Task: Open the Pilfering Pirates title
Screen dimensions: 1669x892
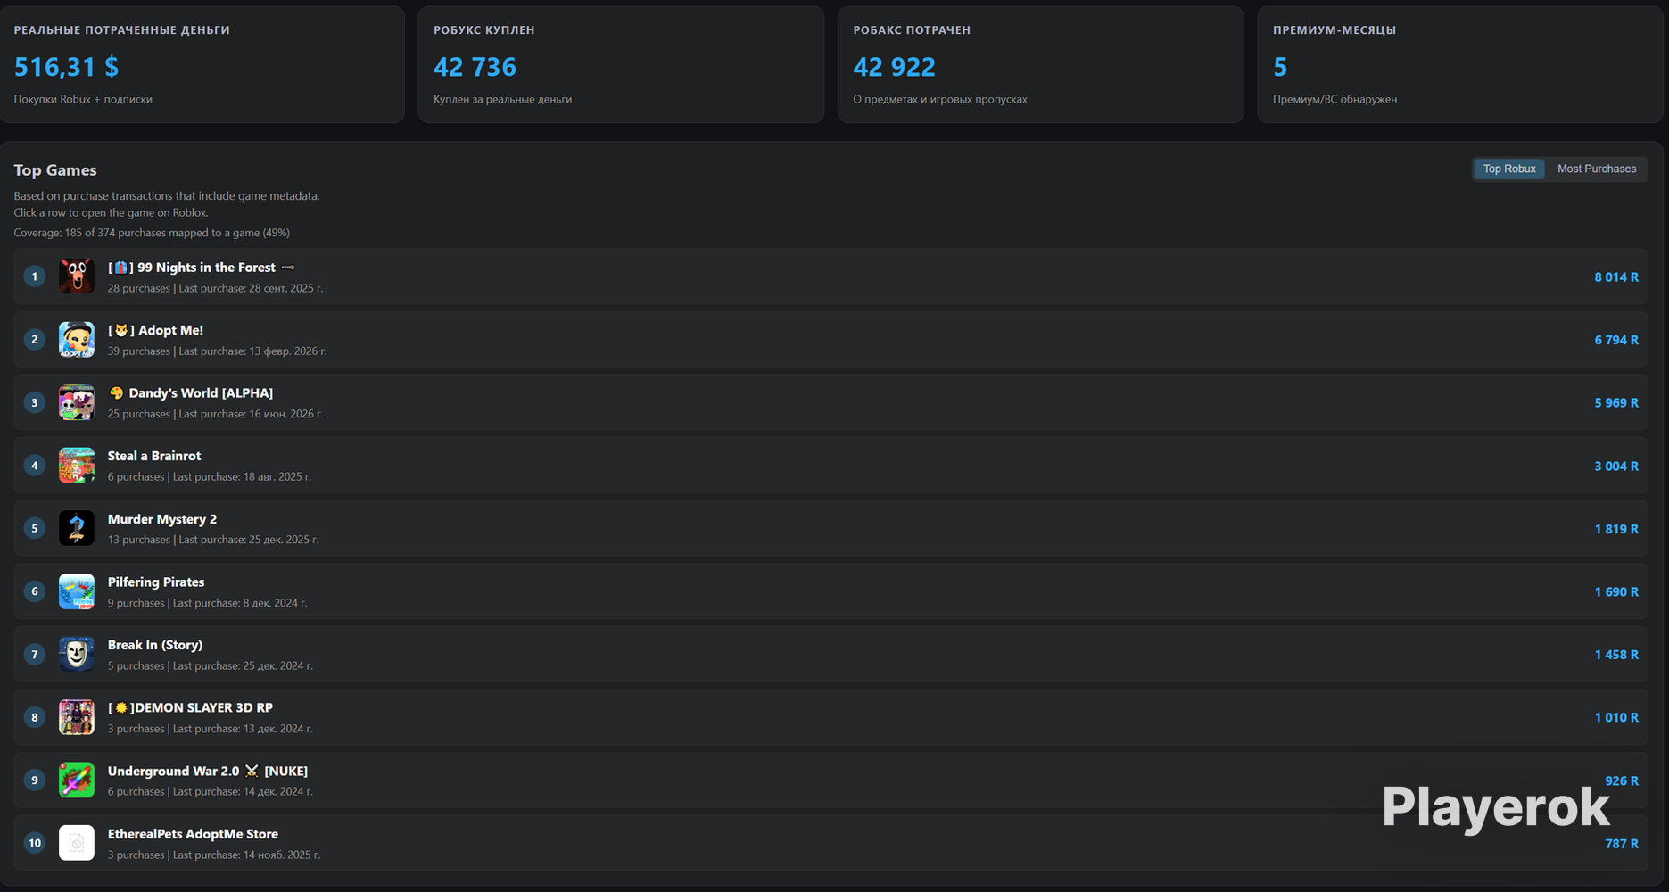Action: coord(156,582)
